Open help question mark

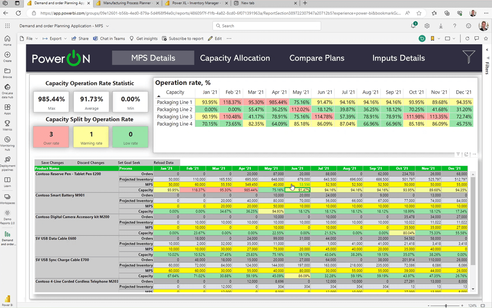pos(454,26)
